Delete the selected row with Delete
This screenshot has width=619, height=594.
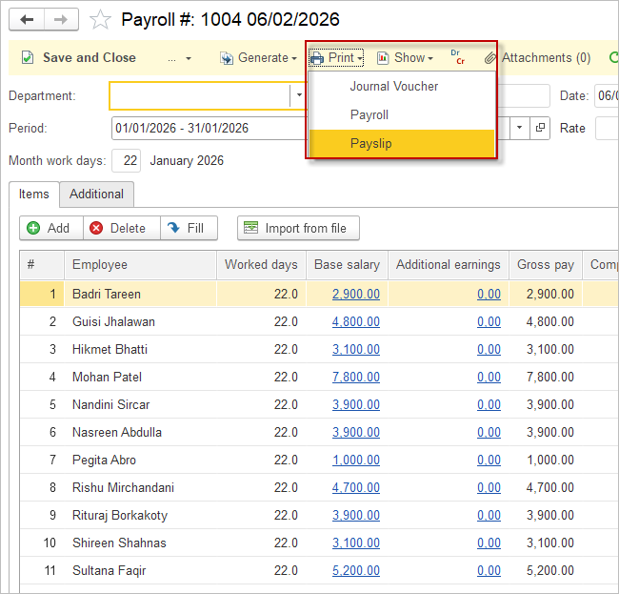121,228
